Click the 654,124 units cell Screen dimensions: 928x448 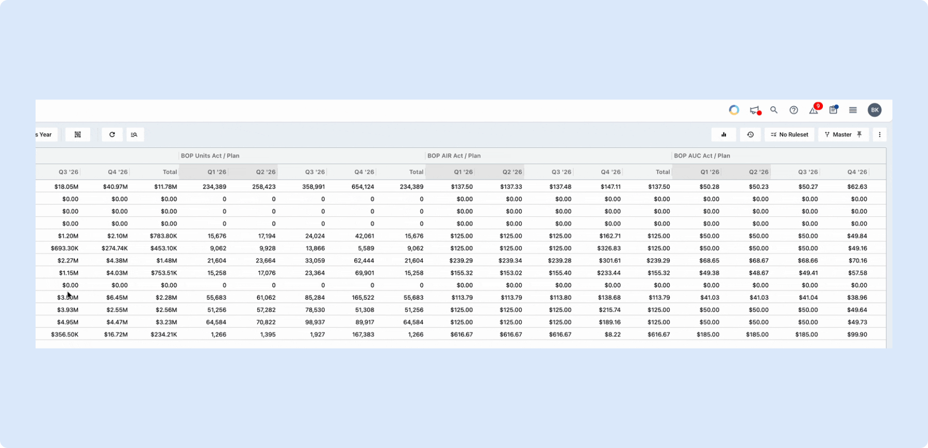click(363, 187)
